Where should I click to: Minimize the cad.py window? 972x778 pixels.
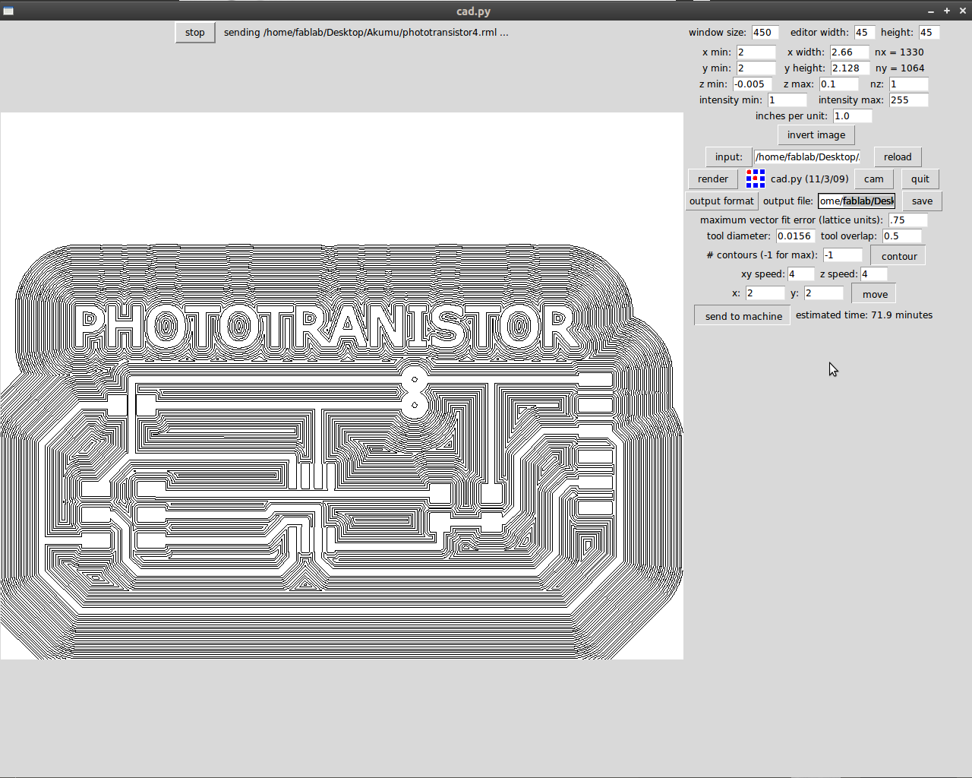tap(931, 11)
